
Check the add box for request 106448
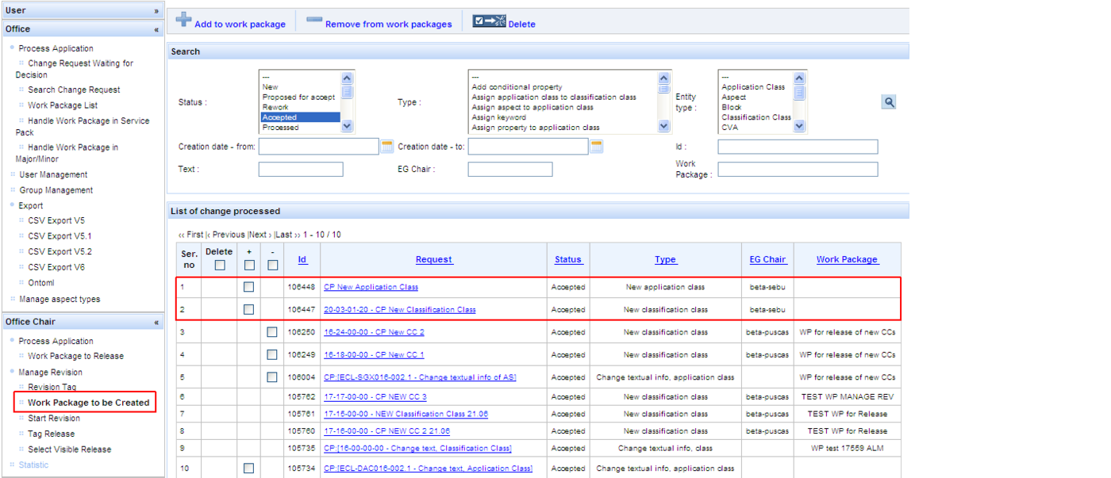click(x=249, y=287)
